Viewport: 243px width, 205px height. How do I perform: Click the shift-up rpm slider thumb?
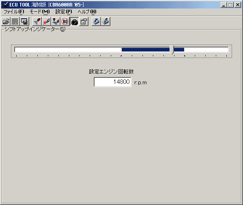click(172, 50)
